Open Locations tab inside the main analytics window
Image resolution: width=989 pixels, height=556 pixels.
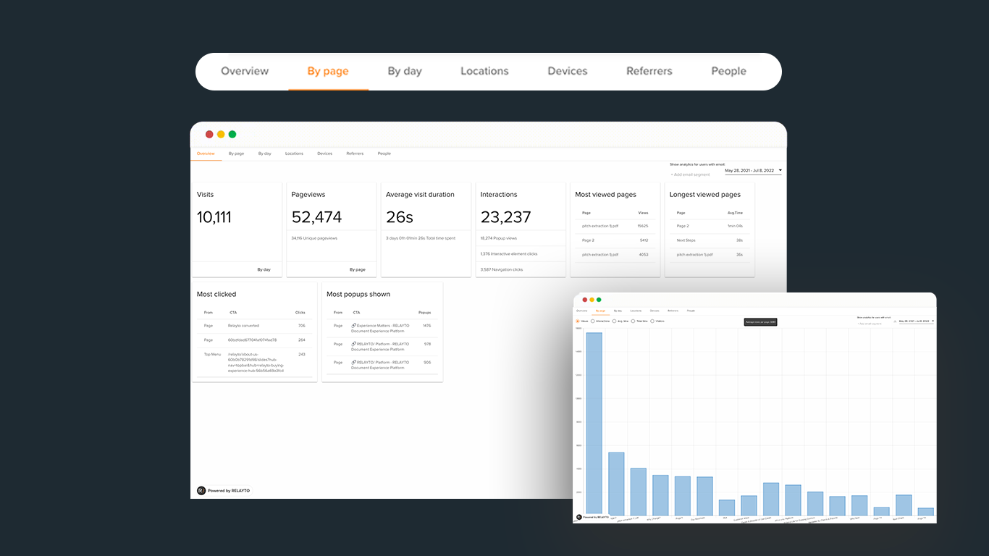coord(294,153)
